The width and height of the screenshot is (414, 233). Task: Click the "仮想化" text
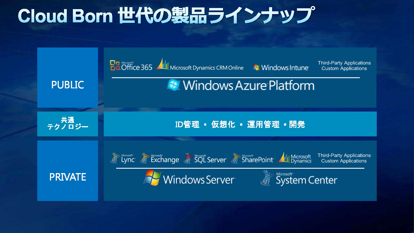223,125
